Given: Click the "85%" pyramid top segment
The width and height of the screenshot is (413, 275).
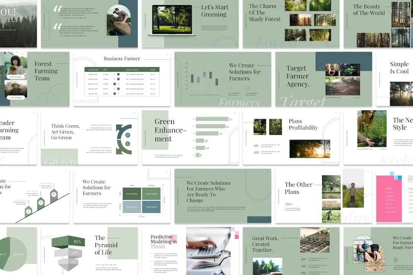Looking at the screenshot, I should pos(68,242).
